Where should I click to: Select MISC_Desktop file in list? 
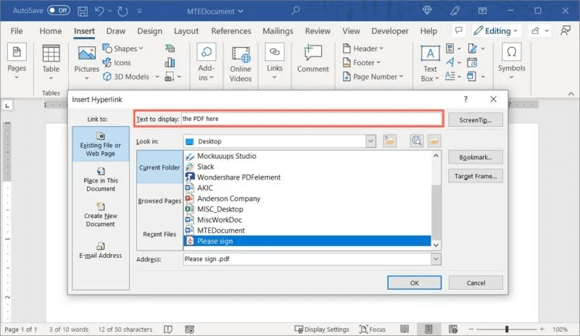(x=220, y=209)
